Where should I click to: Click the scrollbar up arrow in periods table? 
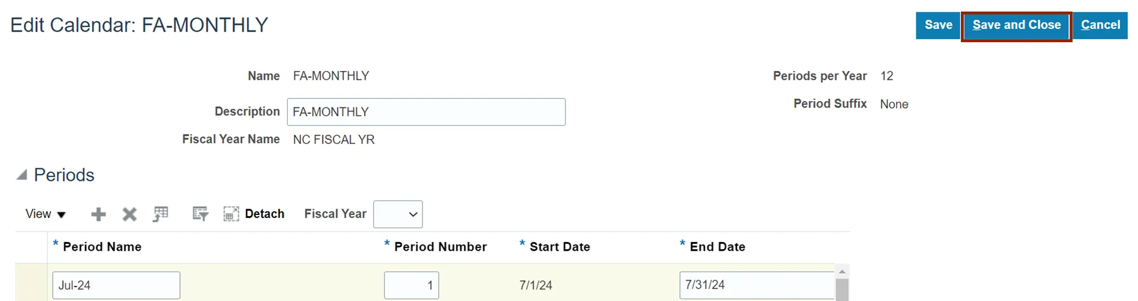[x=842, y=272]
